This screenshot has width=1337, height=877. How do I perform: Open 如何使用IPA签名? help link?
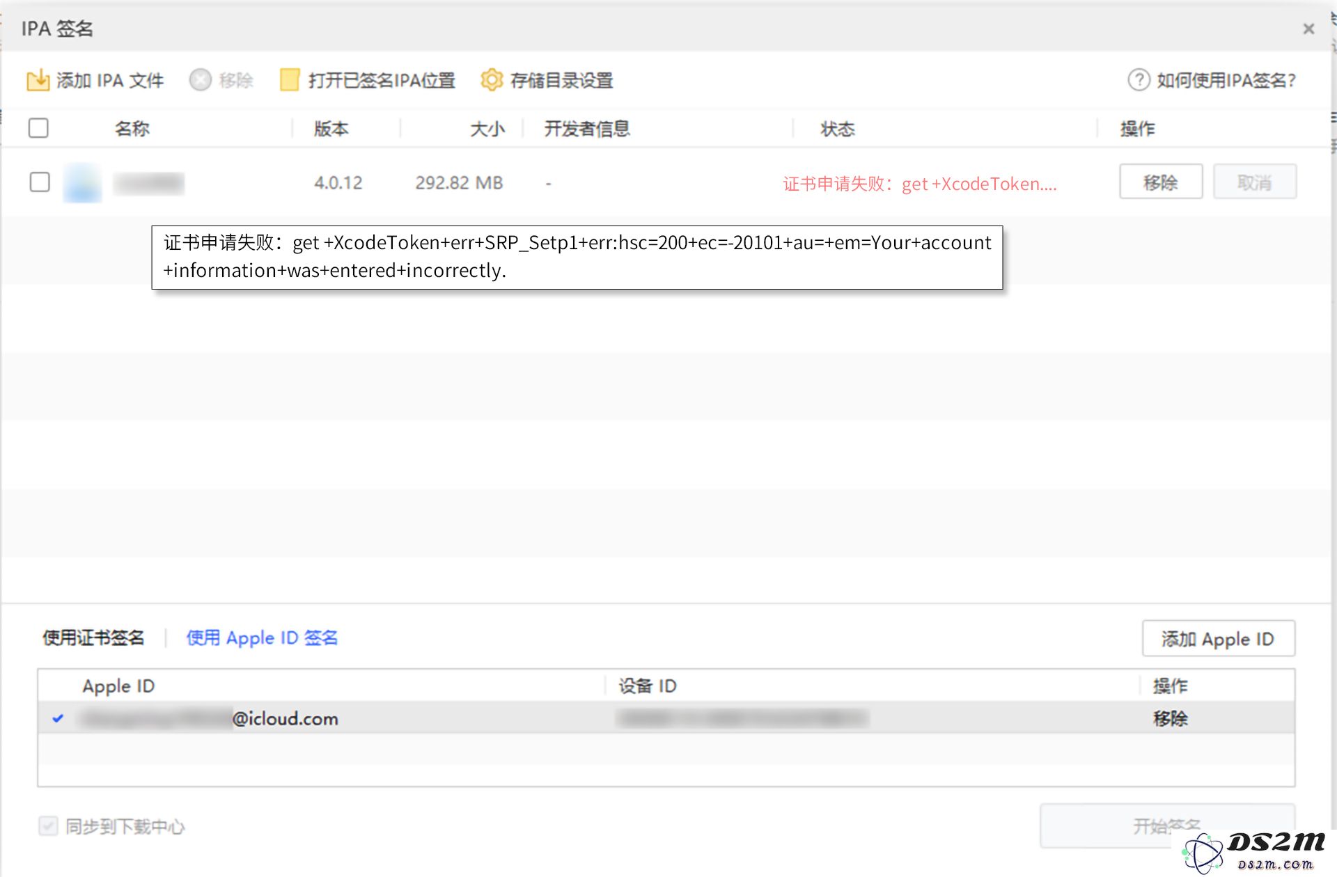(x=1226, y=81)
